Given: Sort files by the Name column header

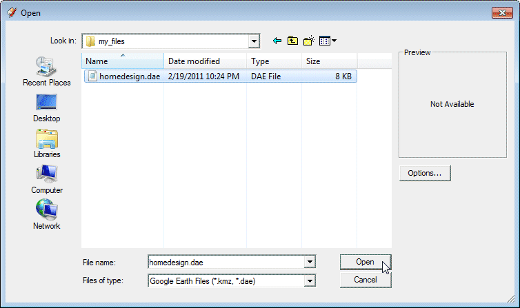Looking at the screenshot, I should click(122, 61).
